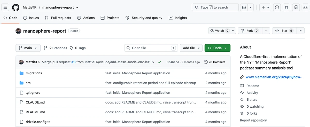Click the Readme book icon

click(242, 86)
